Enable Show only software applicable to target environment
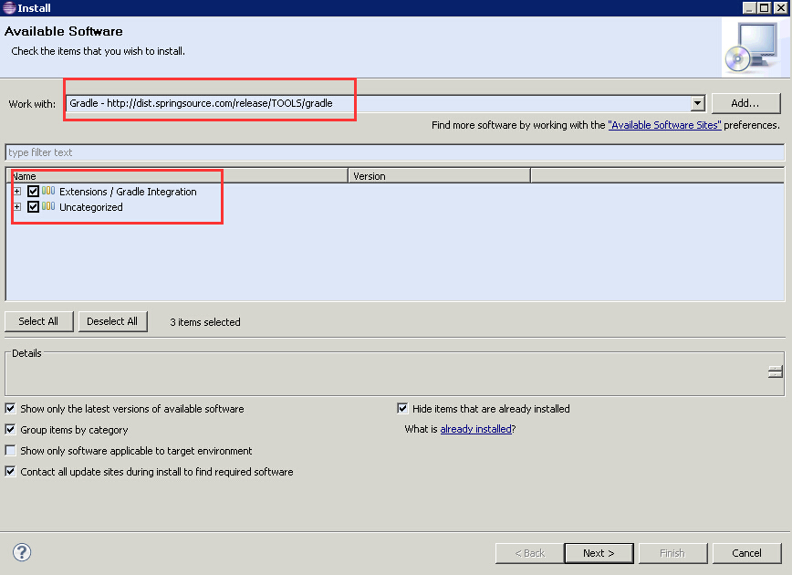 click(x=10, y=450)
